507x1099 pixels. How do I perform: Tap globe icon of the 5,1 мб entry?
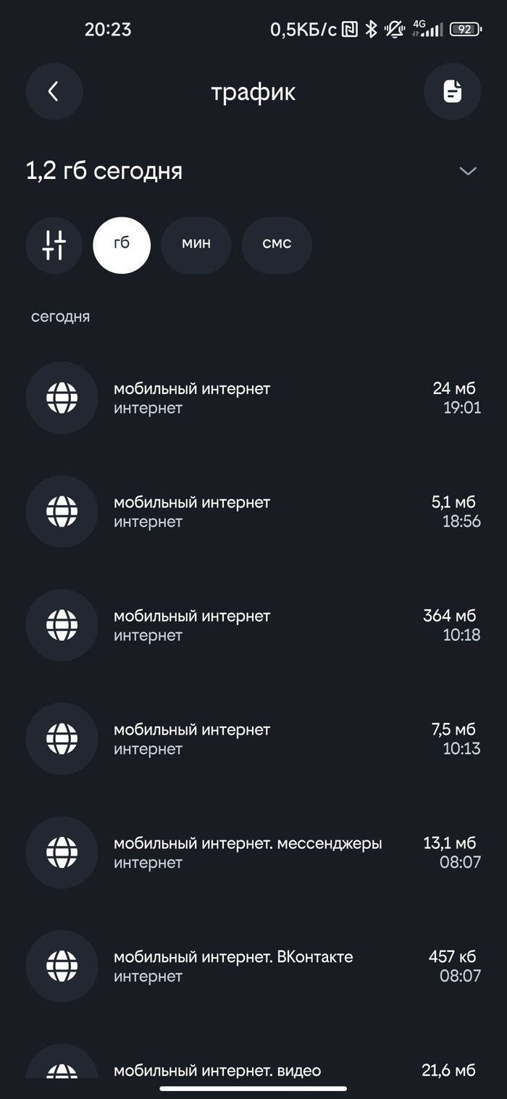tap(62, 511)
